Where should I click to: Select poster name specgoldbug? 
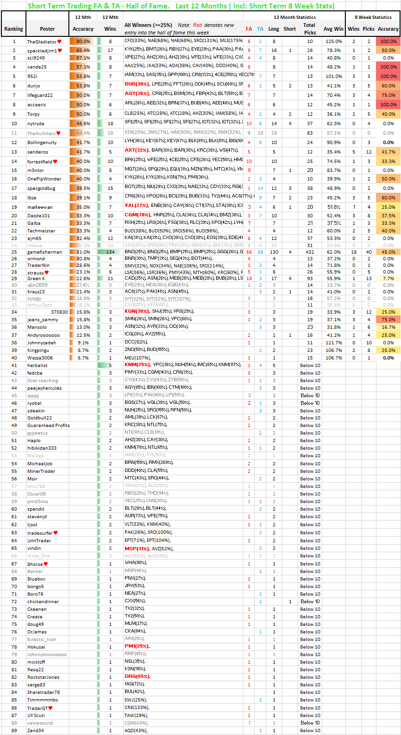pyautogui.click(x=41, y=188)
